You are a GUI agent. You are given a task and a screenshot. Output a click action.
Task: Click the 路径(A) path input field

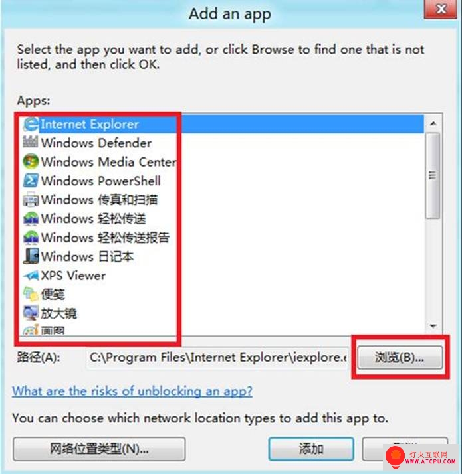pyautogui.click(x=217, y=358)
